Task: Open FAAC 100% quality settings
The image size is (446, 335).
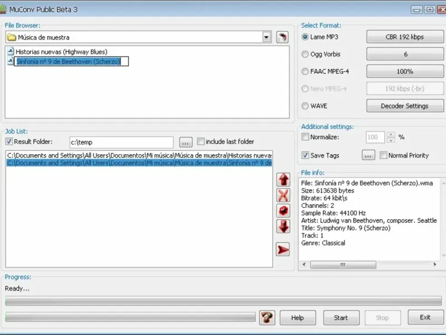Action: pyautogui.click(x=405, y=71)
